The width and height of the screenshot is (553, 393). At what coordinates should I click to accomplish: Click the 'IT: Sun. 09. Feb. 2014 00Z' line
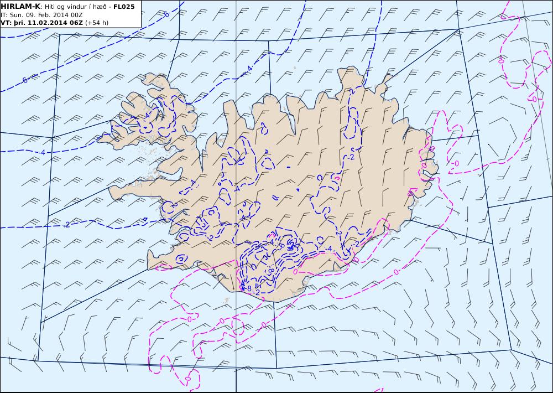[x=41, y=15]
